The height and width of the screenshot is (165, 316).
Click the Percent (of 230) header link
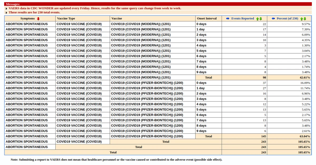pyautogui.click(x=287, y=19)
